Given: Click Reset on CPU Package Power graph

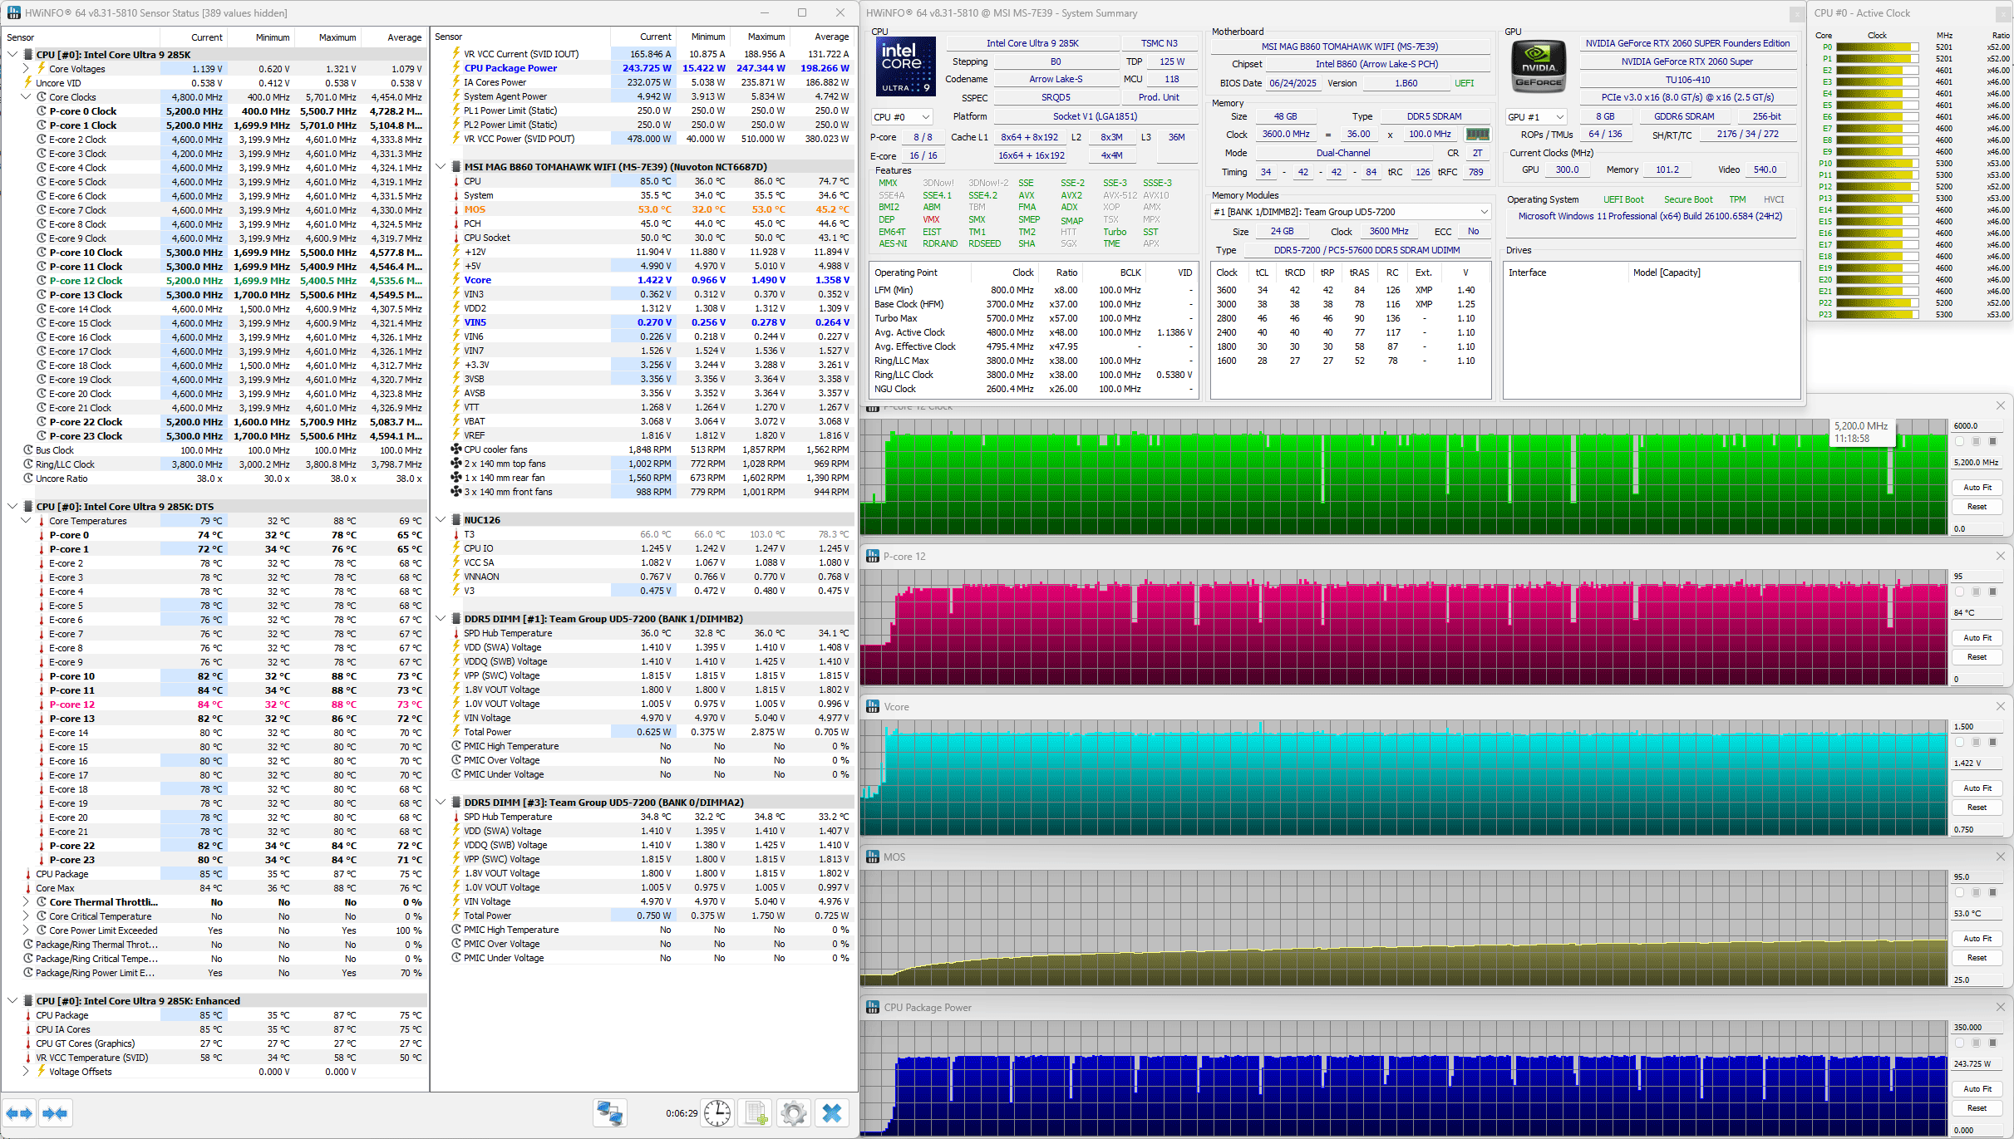Looking at the screenshot, I should pyautogui.click(x=1977, y=1108).
